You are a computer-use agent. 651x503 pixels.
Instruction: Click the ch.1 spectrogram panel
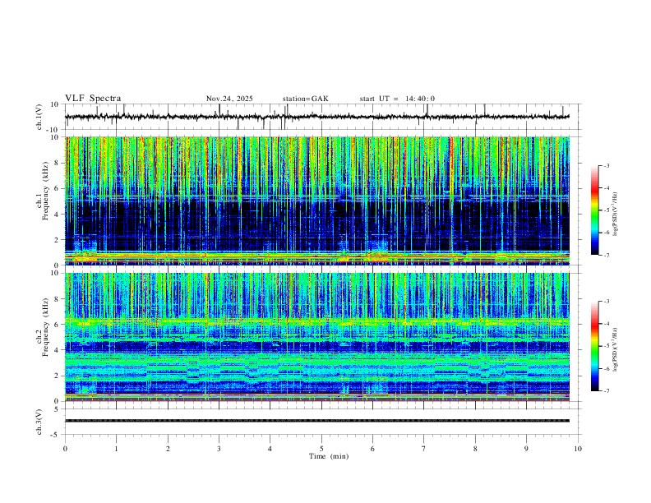pyautogui.click(x=317, y=201)
